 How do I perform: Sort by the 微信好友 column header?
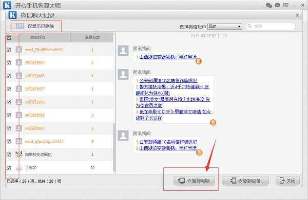(37, 37)
